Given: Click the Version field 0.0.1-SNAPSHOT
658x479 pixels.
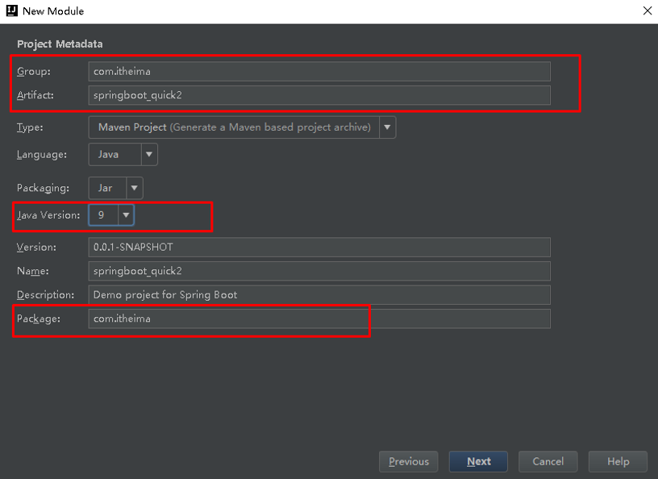Looking at the screenshot, I should click(x=319, y=248).
